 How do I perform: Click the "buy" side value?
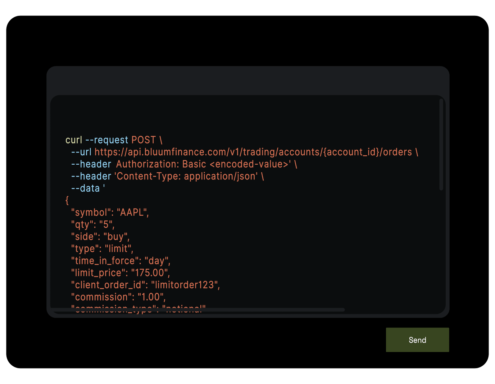[x=115, y=237]
